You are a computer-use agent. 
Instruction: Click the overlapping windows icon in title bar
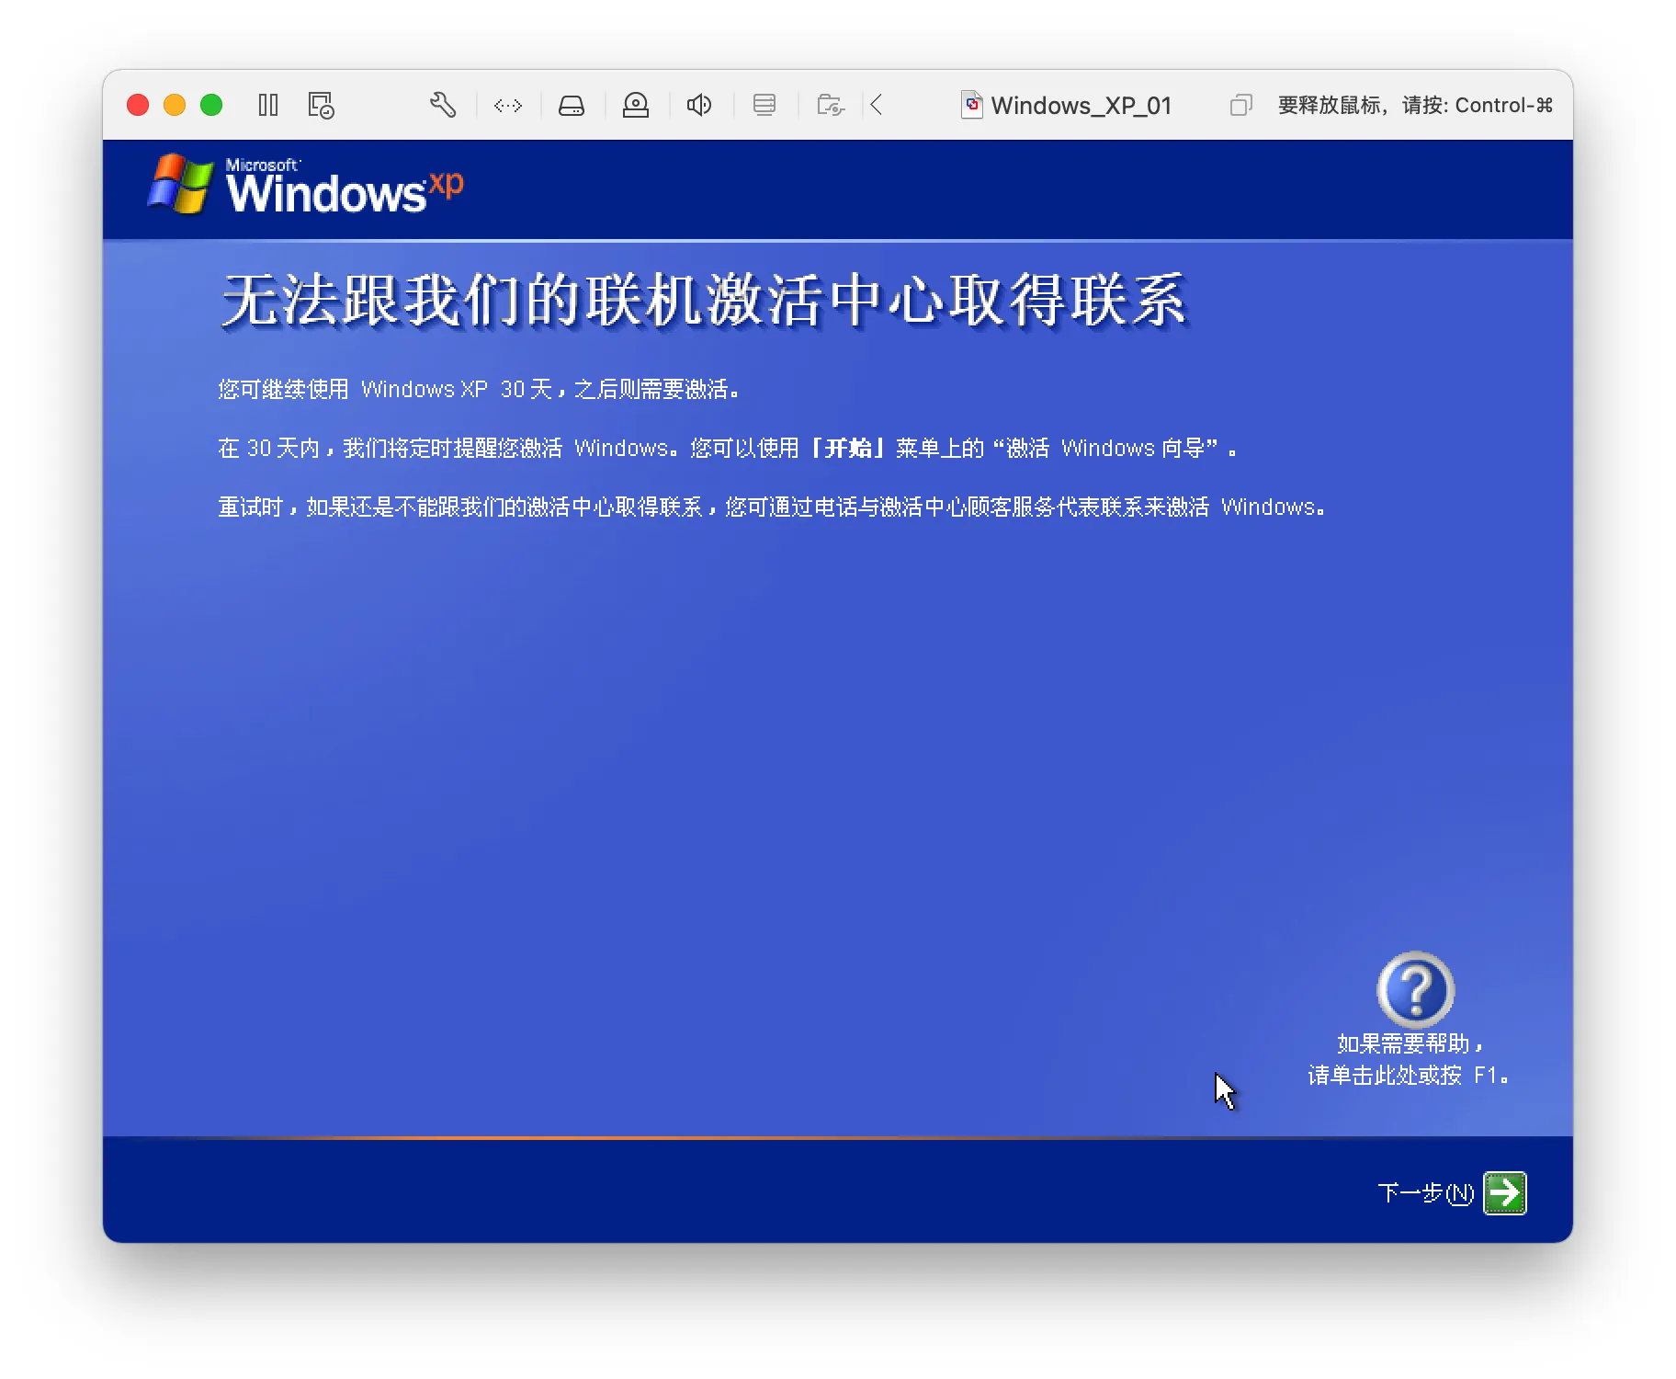point(1240,105)
